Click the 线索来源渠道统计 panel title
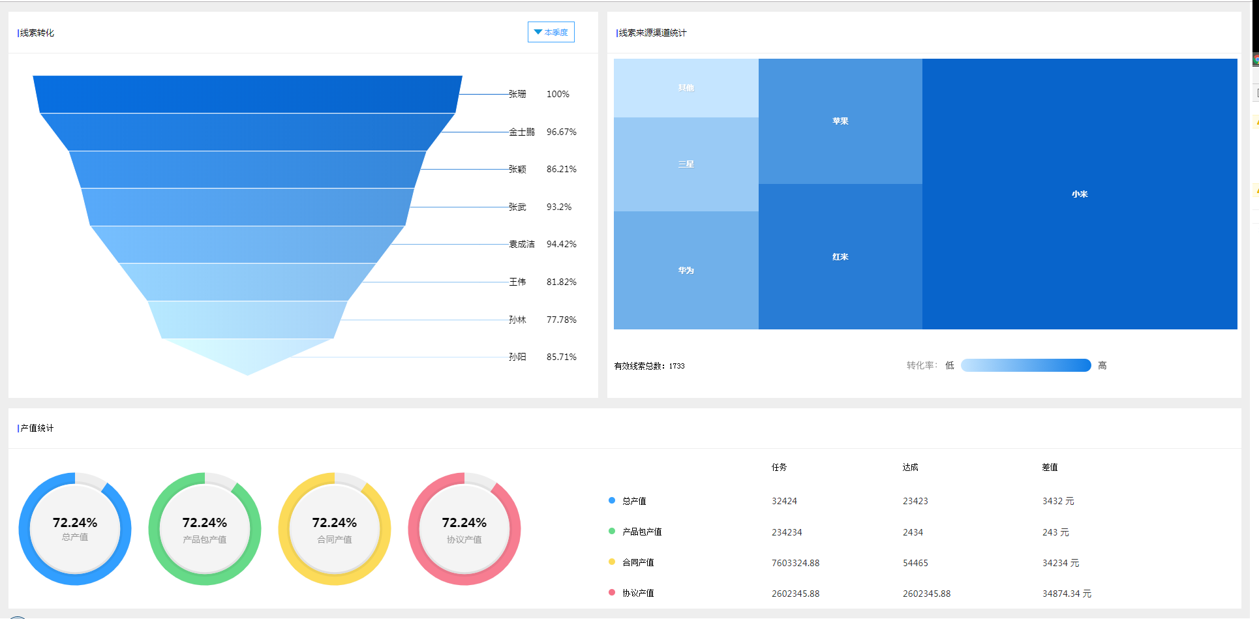This screenshot has height=619, width=1259. [652, 33]
